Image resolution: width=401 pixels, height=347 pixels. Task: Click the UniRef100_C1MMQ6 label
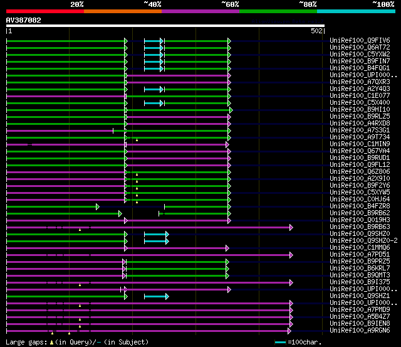(360, 247)
